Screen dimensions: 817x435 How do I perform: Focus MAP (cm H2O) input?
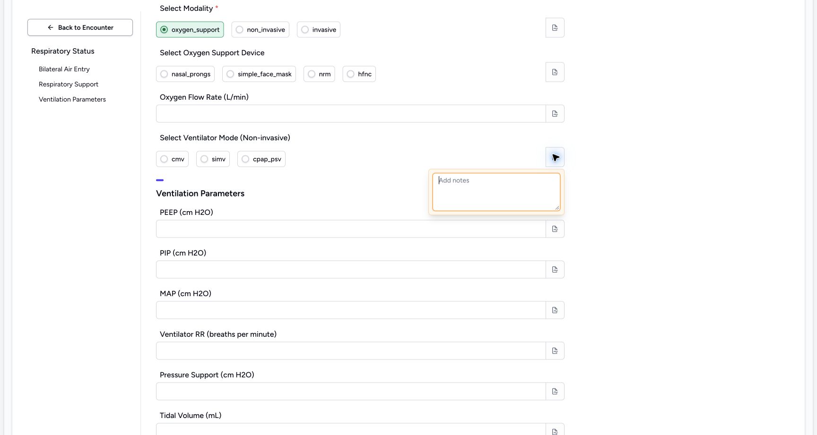click(x=351, y=310)
